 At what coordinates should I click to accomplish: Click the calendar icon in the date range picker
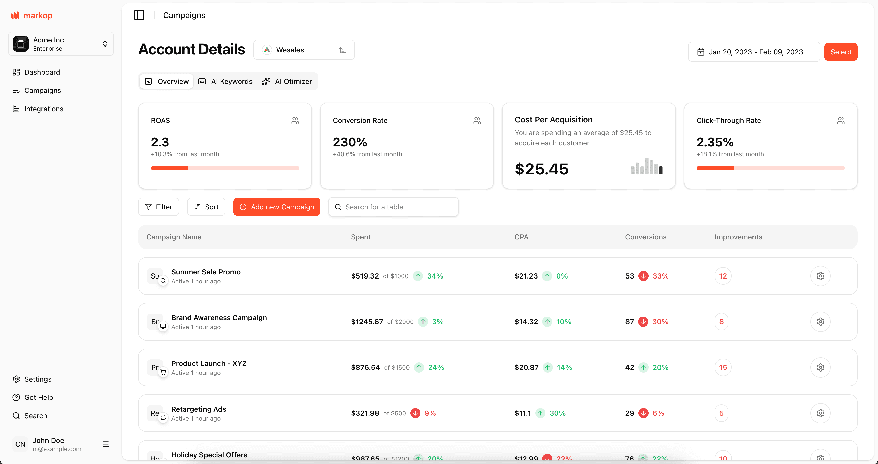[x=701, y=52]
